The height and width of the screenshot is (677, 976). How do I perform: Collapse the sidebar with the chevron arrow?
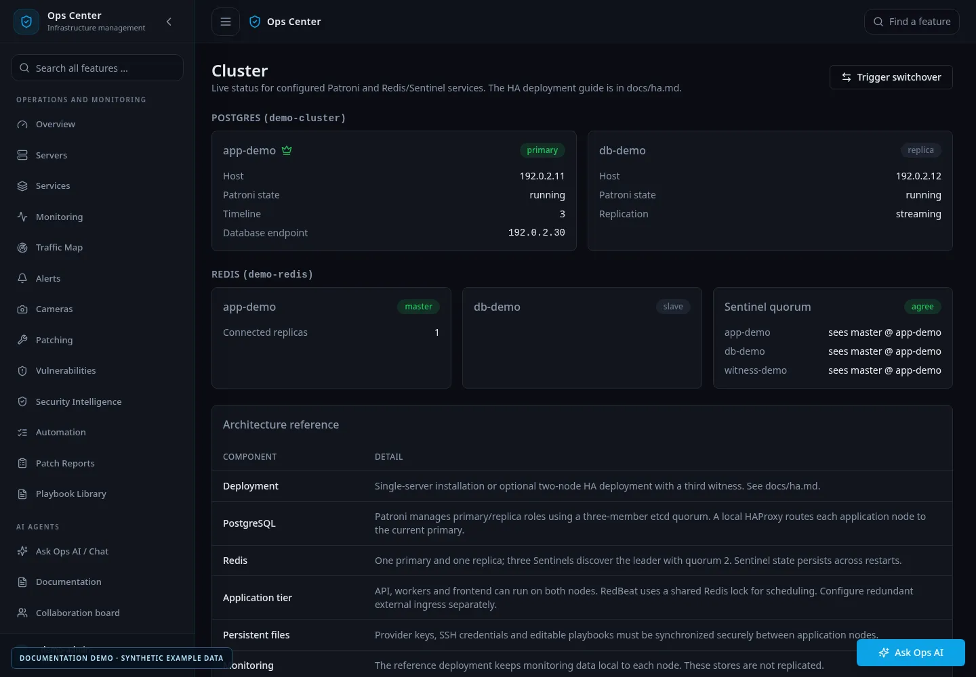[169, 22]
